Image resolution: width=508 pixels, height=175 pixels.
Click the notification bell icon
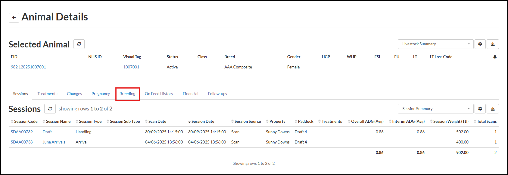pos(495,57)
